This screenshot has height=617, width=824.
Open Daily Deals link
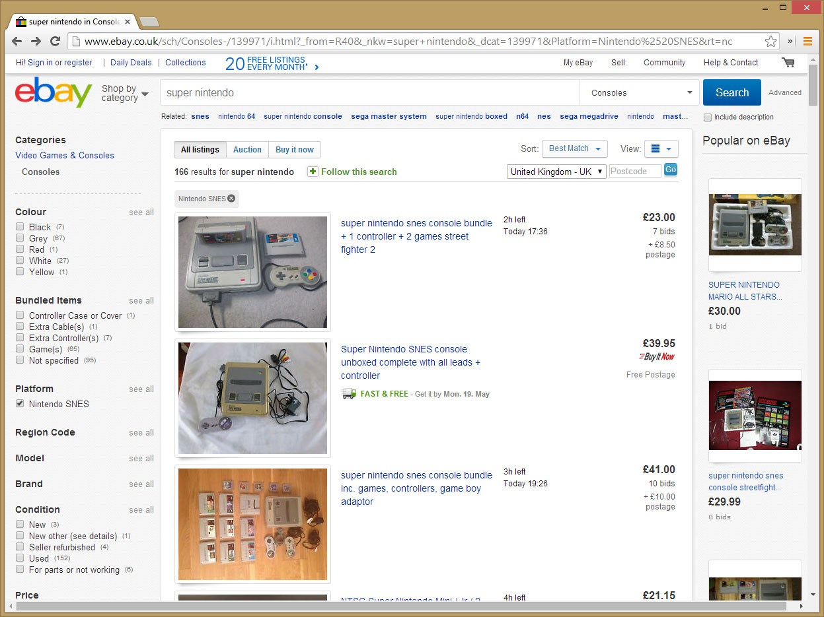coord(131,63)
